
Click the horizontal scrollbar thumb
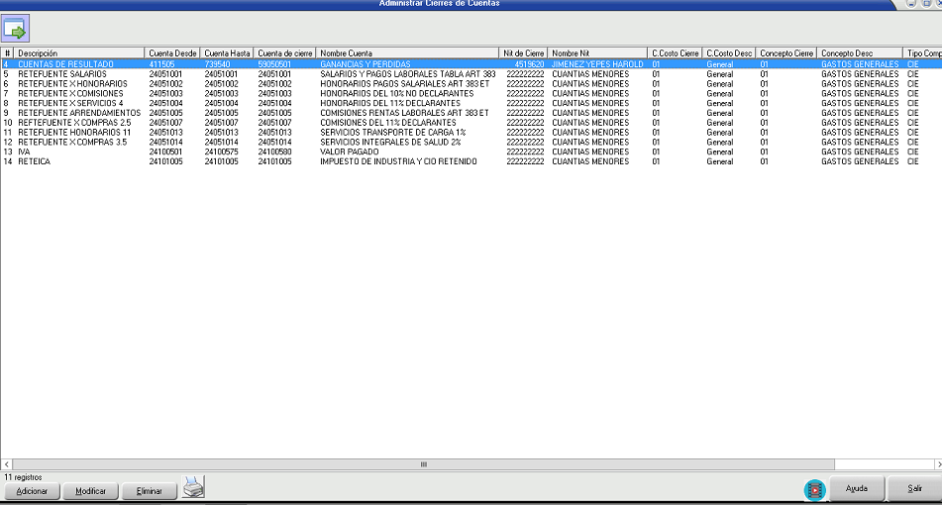pyautogui.click(x=423, y=464)
